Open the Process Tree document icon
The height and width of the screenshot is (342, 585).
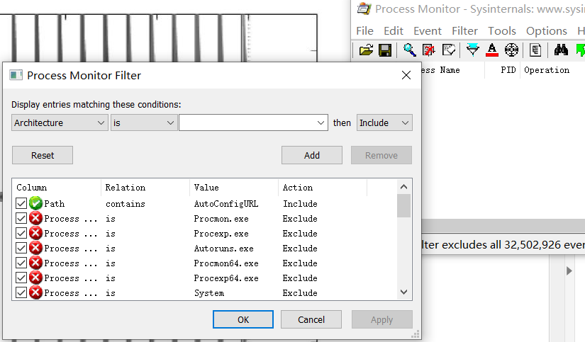(535, 50)
